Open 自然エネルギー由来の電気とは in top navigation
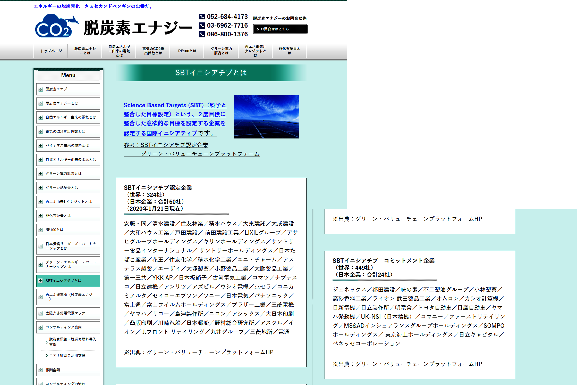The width and height of the screenshot is (577, 385). coord(119,51)
